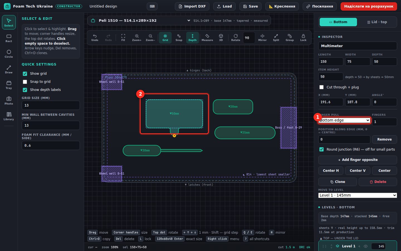Select the Rect tool in the sidebar
401x251 pixels.
click(x=9, y=38)
